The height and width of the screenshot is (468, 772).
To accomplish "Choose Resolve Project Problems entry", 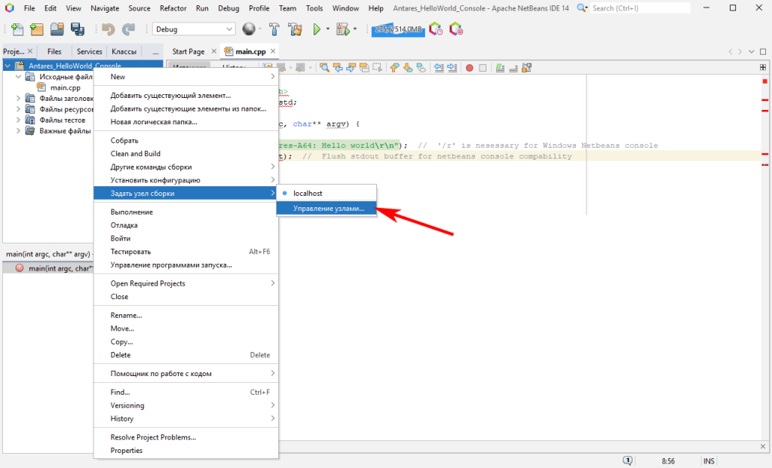I will pyautogui.click(x=185, y=437).
